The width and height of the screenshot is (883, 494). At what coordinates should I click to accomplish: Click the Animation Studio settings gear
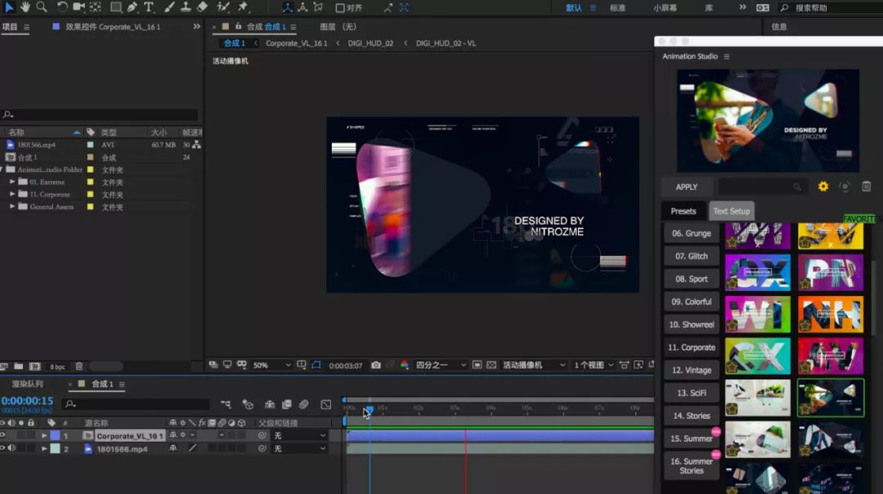(x=822, y=186)
